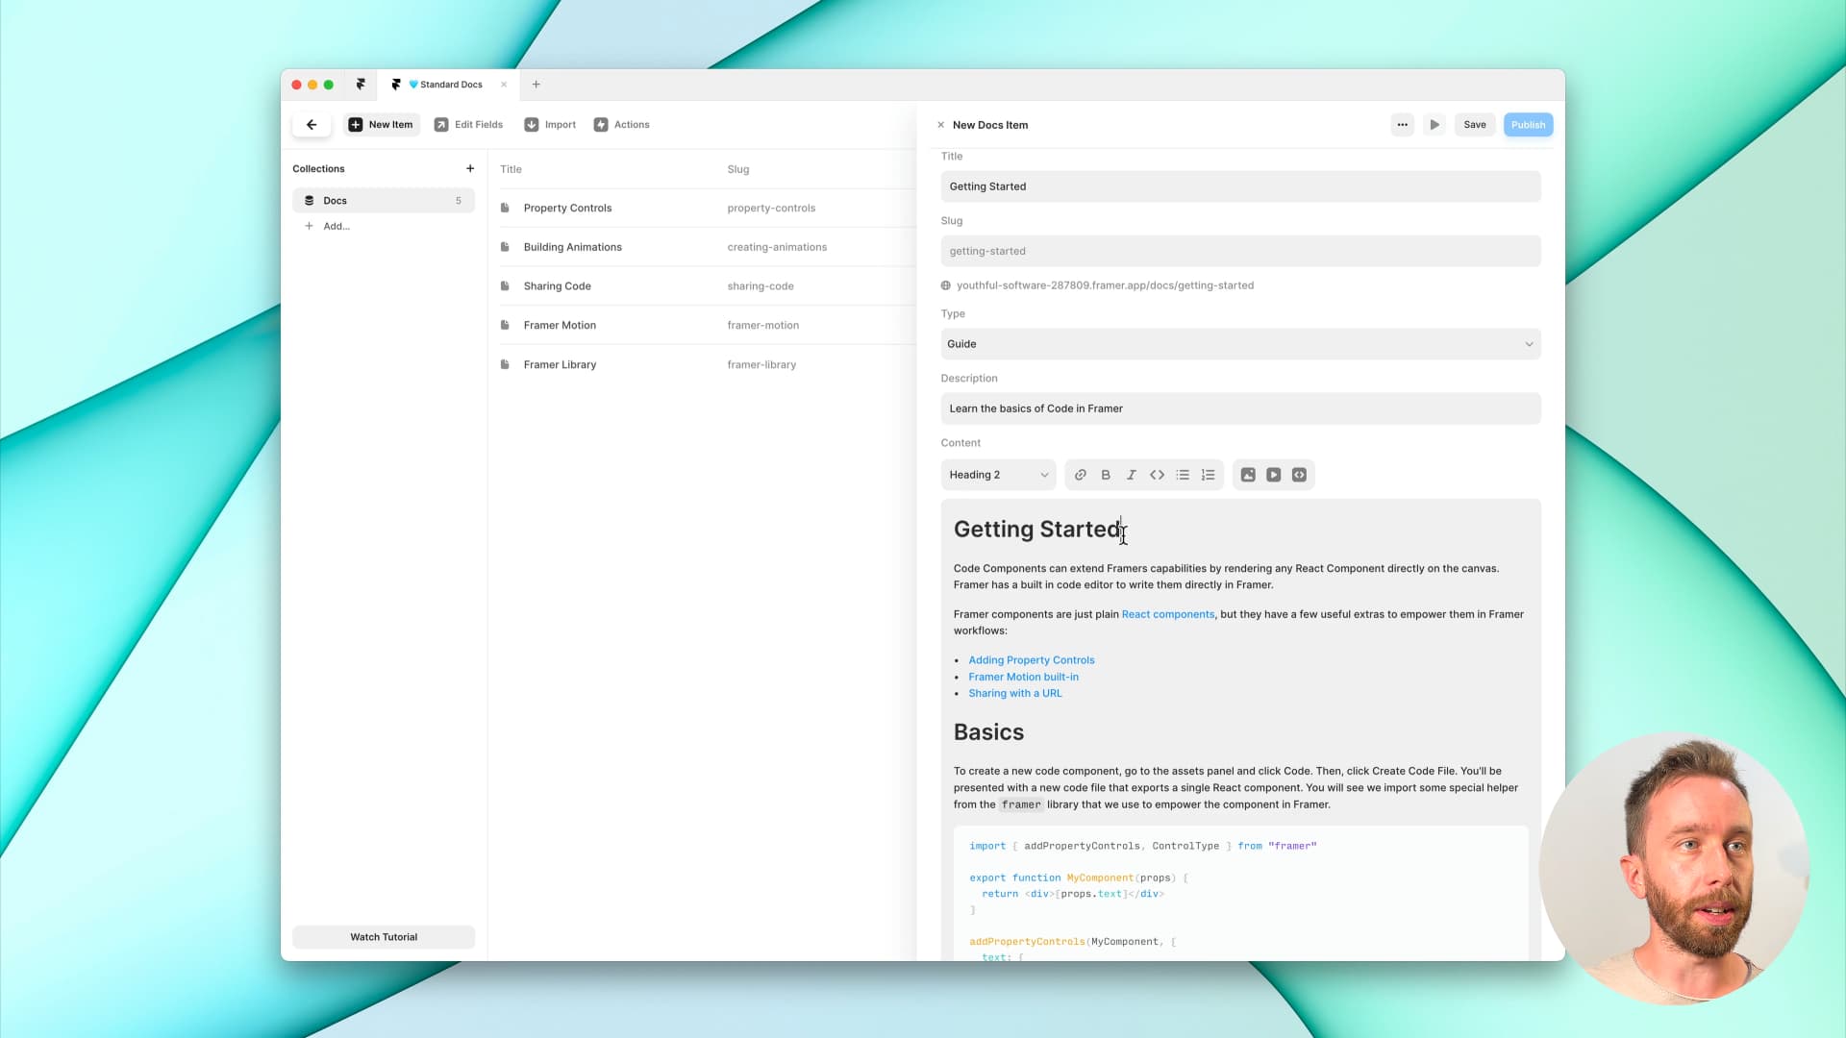Image resolution: width=1846 pixels, height=1038 pixels.
Task: Apply inline code formatting
Action: pos(1157,475)
